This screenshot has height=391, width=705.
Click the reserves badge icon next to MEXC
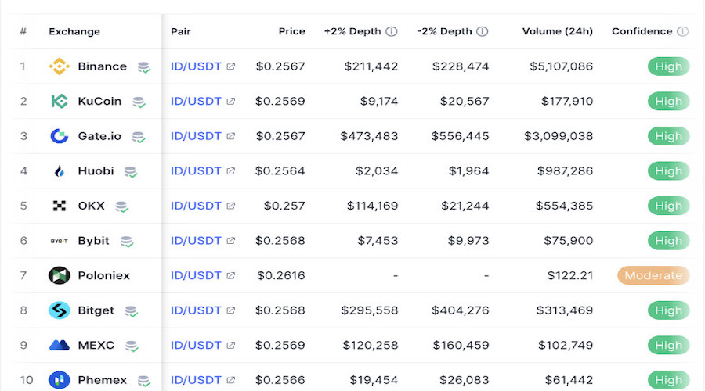pos(132,346)
